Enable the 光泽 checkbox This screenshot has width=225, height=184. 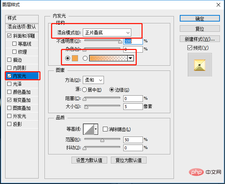click(9, 84)
